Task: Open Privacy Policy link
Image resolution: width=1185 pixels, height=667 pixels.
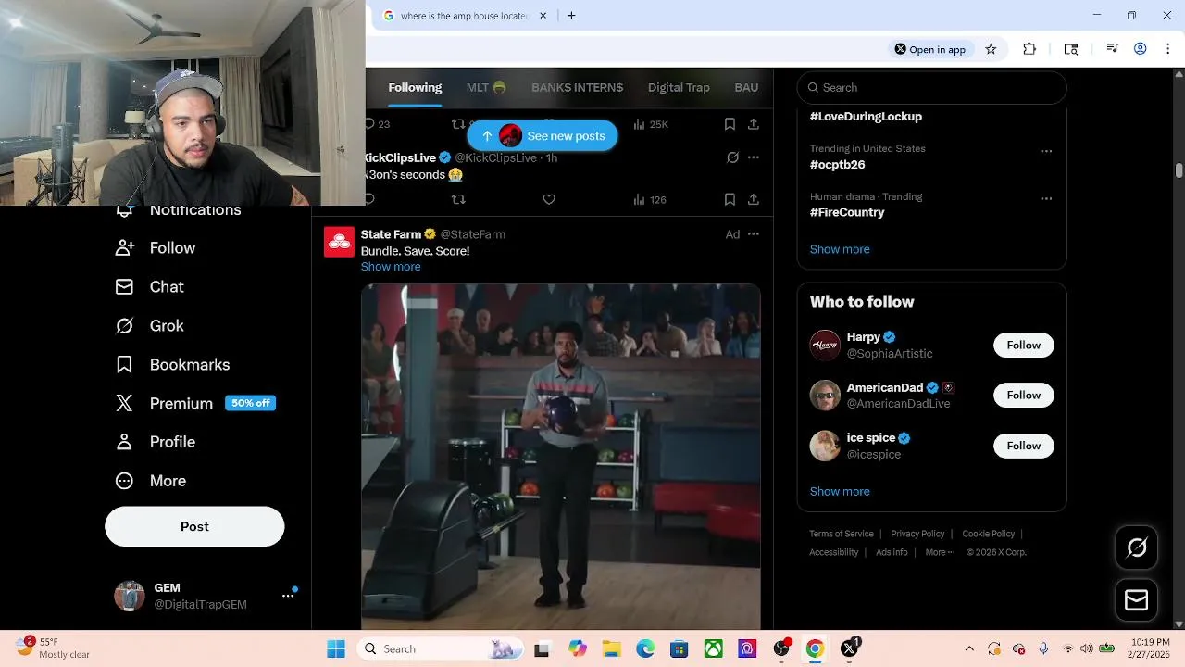Action: point(917,534)
